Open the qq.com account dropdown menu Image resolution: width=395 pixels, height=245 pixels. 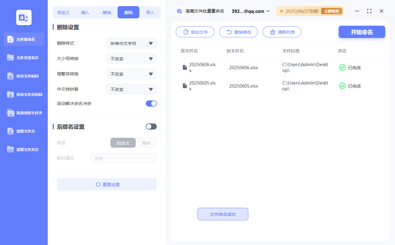250,11
